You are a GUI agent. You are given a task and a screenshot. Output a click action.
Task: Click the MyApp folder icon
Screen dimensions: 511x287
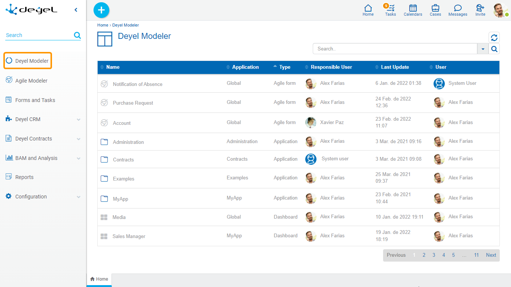[104, 199]
